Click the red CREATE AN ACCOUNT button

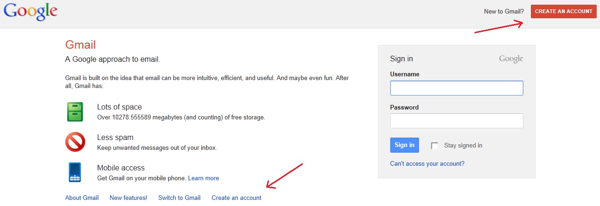pos(564,12)
